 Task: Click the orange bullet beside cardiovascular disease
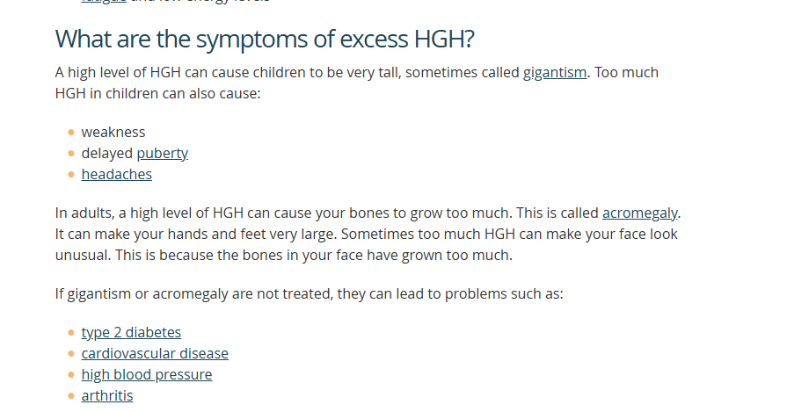click(x=70, y=353)
